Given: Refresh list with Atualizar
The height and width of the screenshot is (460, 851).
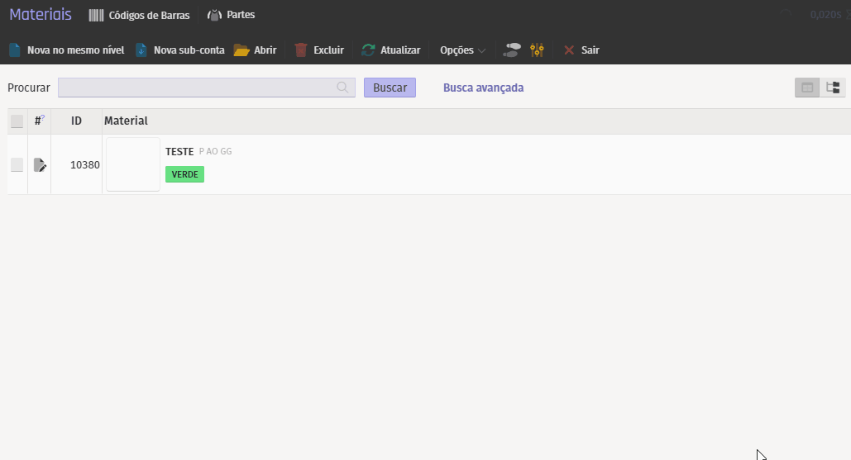Looking at the screenshot, I should point(391,50).
